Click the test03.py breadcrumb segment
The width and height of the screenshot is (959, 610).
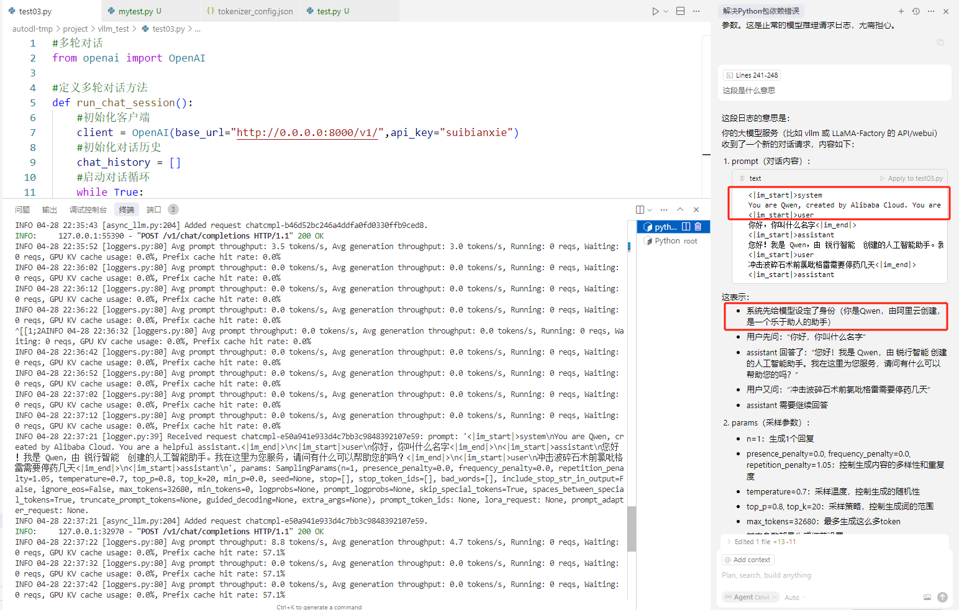click(163, 29)
